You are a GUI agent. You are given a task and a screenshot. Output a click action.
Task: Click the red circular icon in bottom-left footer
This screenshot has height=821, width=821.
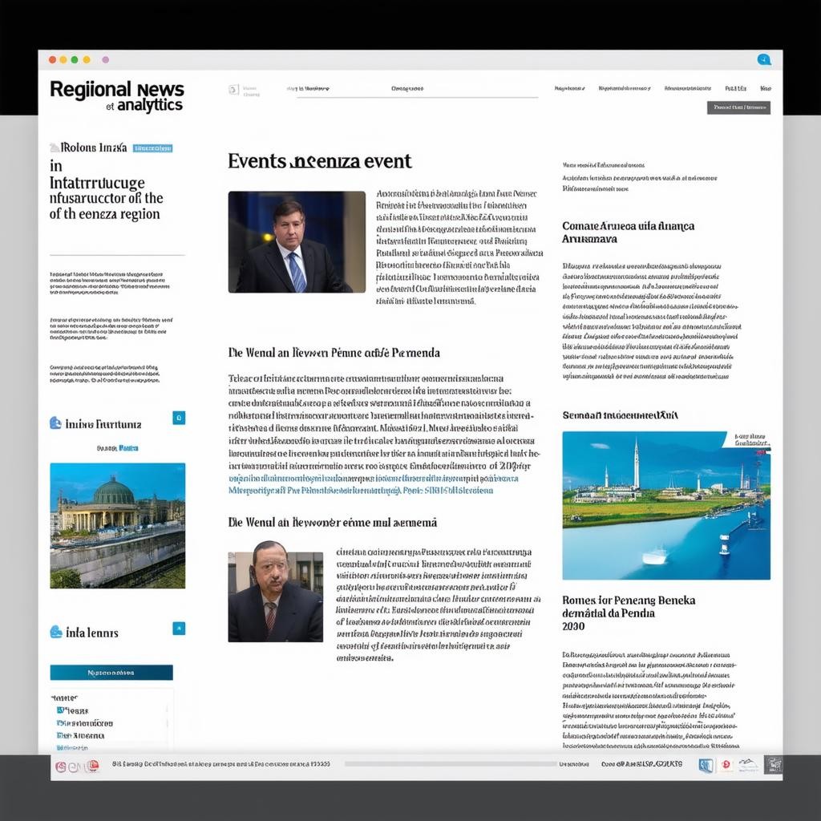(93, 766)
